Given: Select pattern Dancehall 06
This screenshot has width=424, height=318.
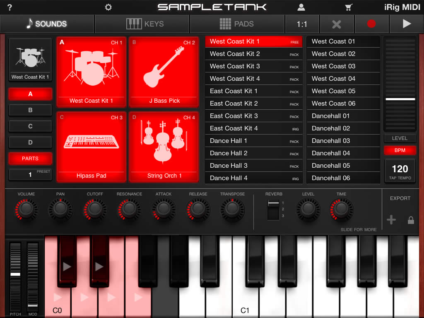Looking at the screenshot, I should pyautogui.click(x=343, y=178).
